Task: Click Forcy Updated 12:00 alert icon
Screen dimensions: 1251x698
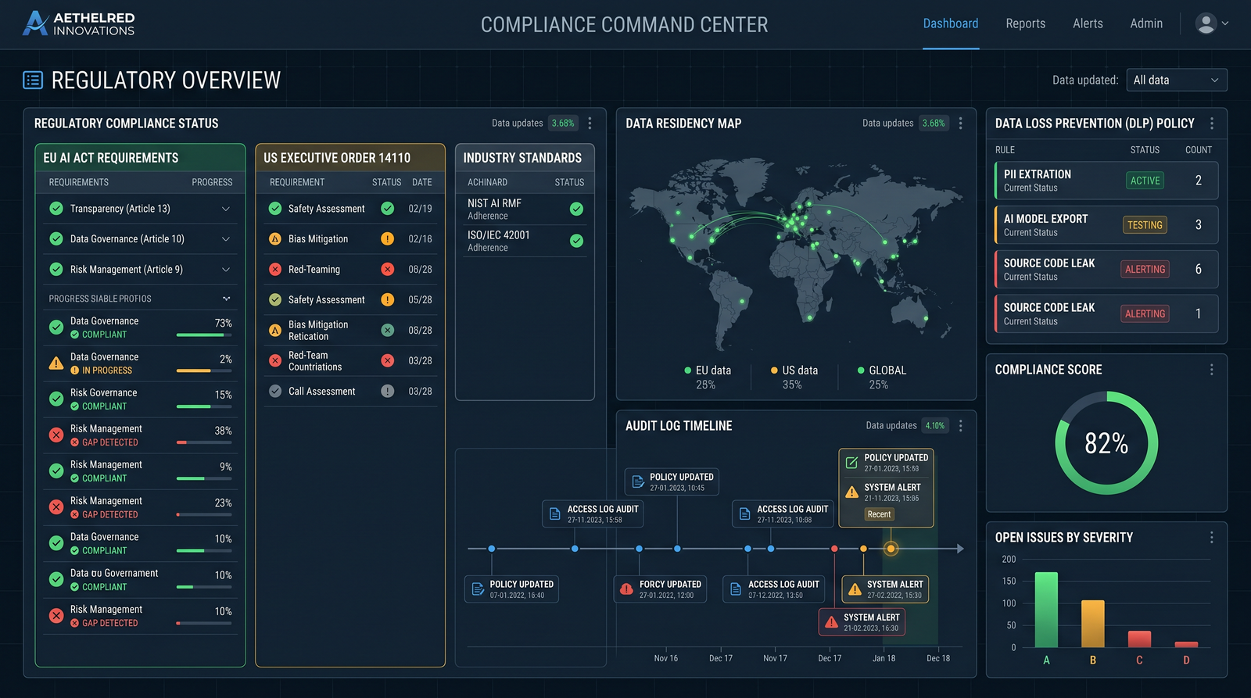Action: pos(626,589)
